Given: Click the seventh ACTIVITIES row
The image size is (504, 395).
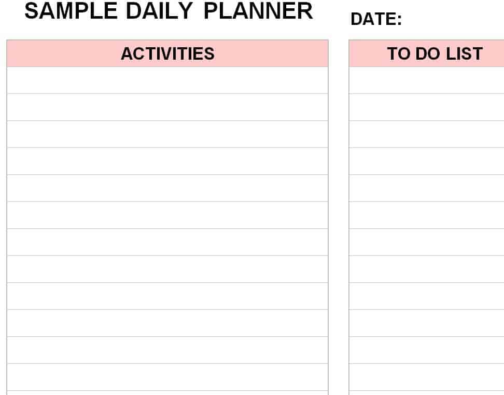Looking at the screenshot, I should coord(167,242).
